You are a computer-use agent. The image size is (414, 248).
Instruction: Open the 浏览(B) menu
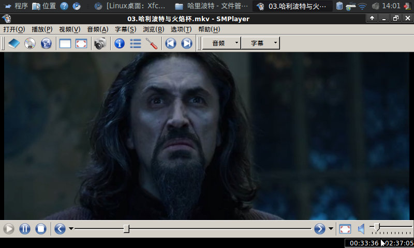(153, 29)
